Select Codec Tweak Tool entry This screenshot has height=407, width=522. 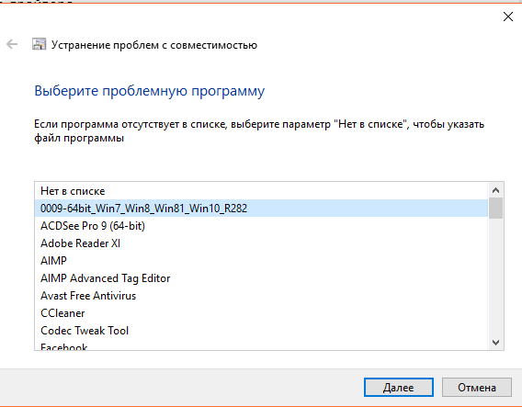coord(261,331)
